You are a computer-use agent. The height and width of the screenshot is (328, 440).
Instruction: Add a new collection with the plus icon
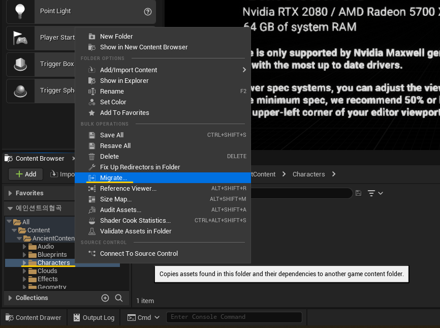105,297
